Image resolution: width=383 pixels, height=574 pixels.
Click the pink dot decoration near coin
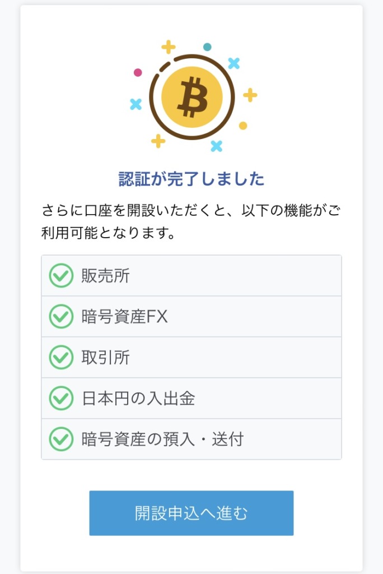tap(138, 72)
